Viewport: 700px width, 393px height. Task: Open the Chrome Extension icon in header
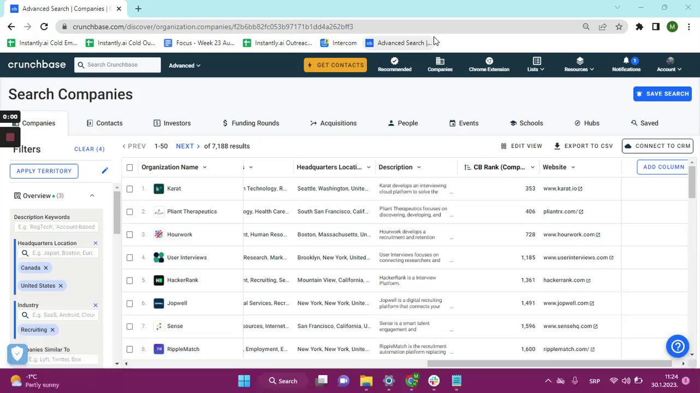489,64
